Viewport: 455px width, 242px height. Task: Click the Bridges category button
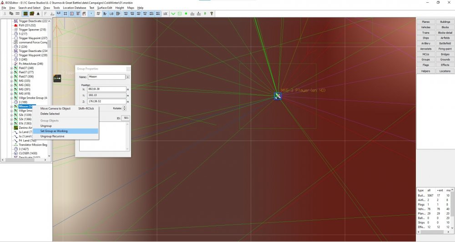(445, 54)
